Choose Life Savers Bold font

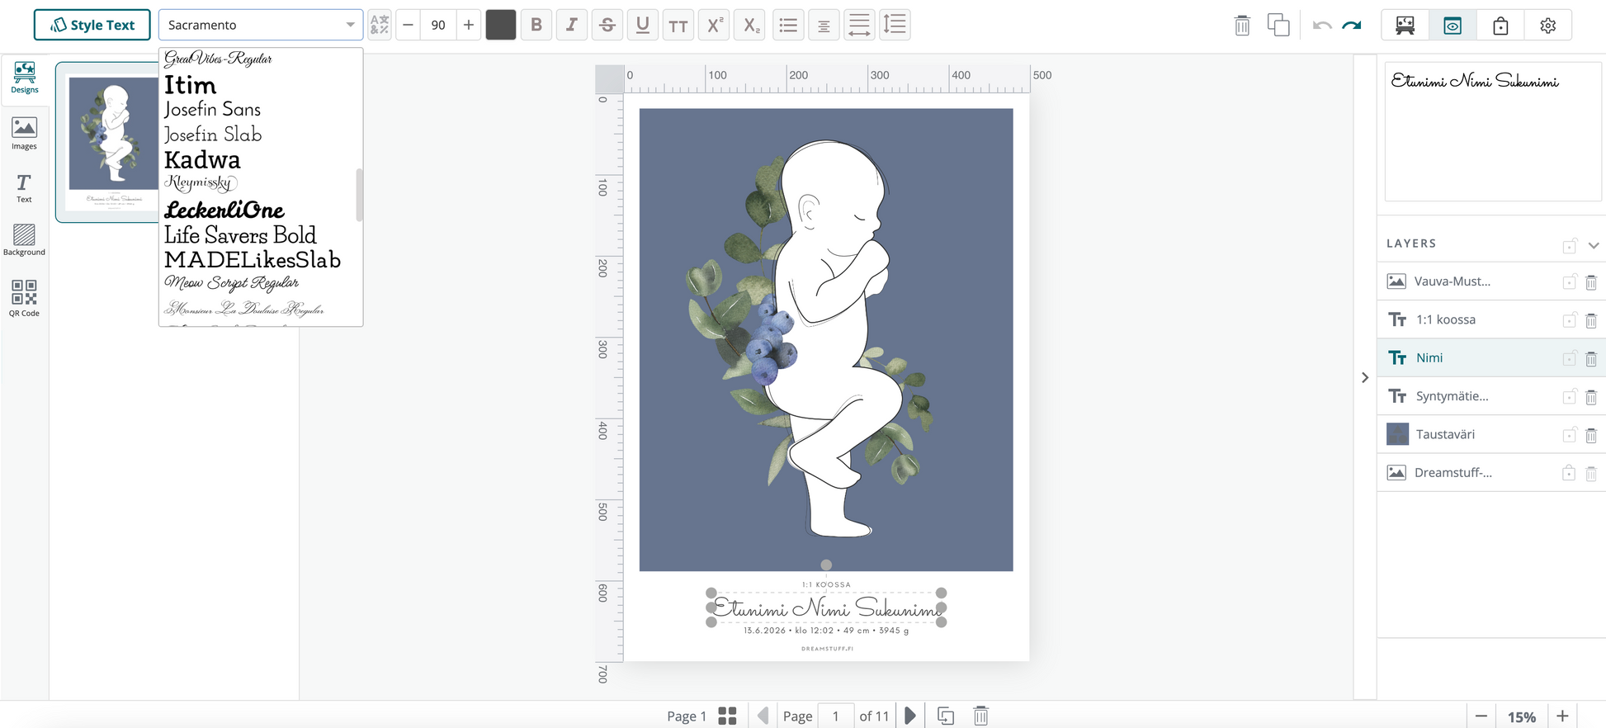tap(240, 235)
